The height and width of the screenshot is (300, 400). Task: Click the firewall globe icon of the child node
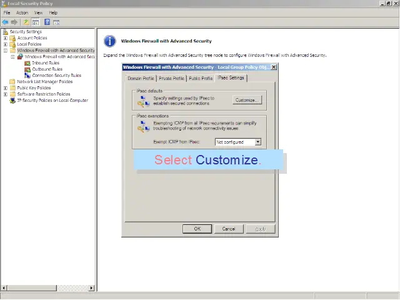point(20,57)
